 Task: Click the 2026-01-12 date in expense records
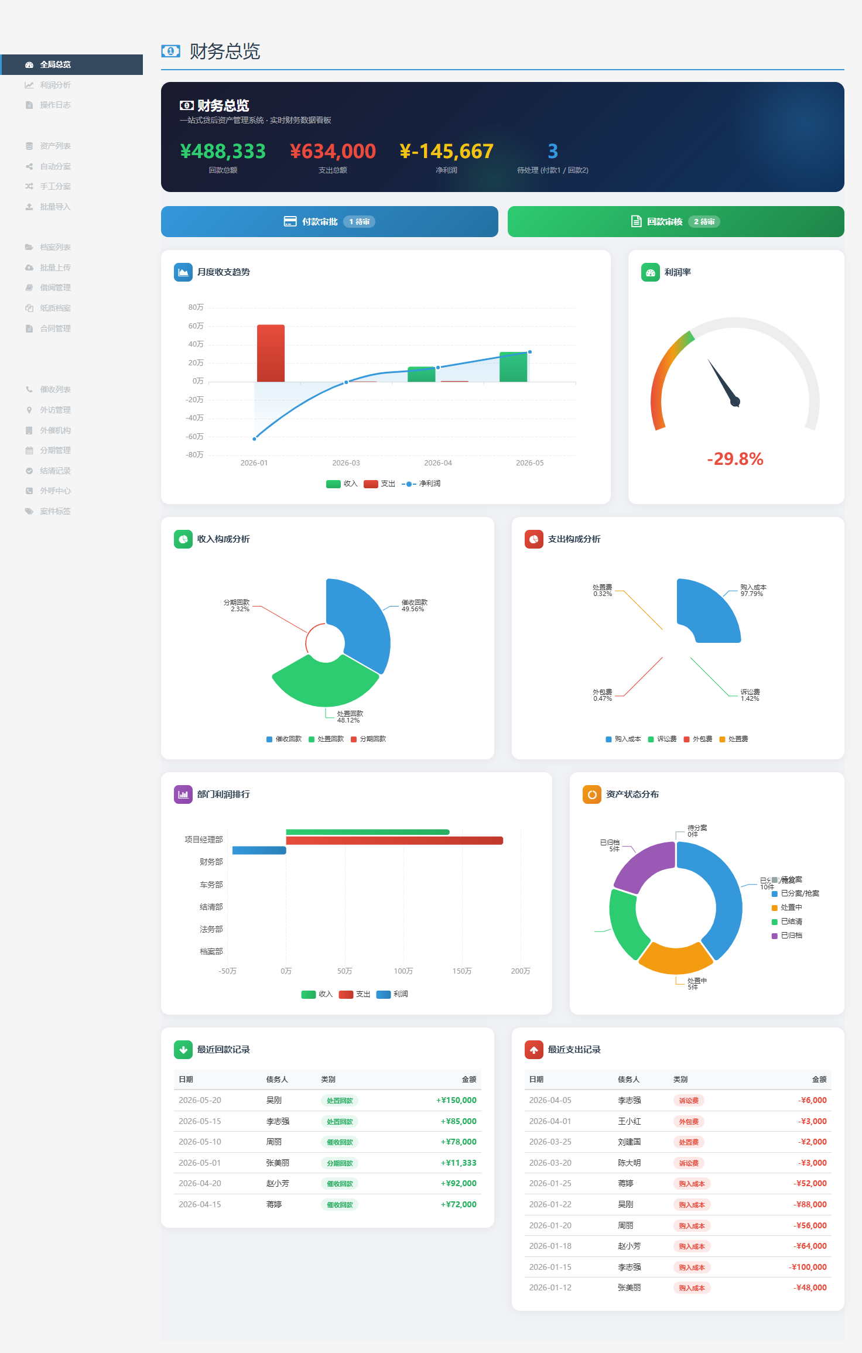[x=550, y=1287]
